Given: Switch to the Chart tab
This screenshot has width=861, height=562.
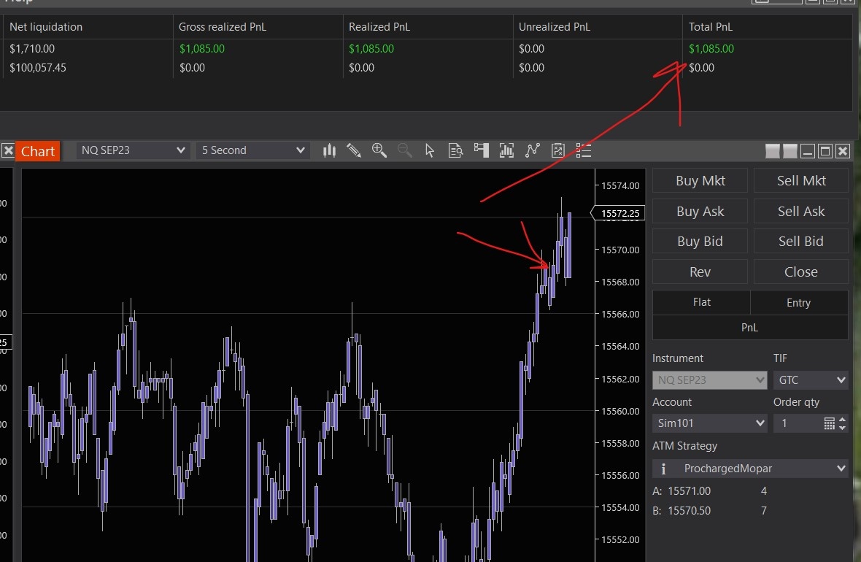Looking at the screenshot, I should (37, 151).
